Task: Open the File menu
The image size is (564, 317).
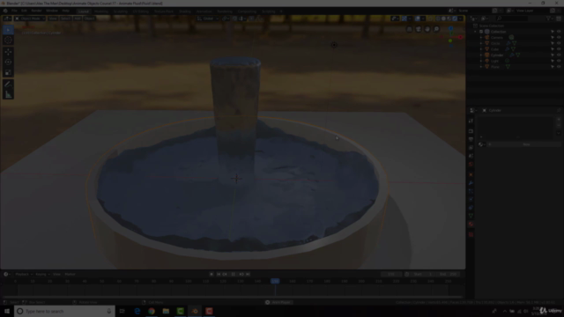Action: (14, 11)
